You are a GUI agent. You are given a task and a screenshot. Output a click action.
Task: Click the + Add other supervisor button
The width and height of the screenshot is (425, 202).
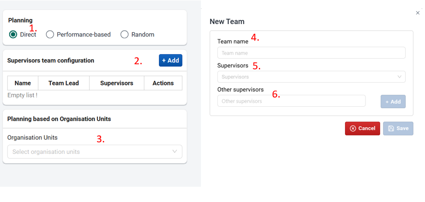[x=393, y=102]
